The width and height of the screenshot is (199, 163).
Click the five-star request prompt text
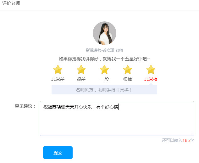click(x=104, y=59)
